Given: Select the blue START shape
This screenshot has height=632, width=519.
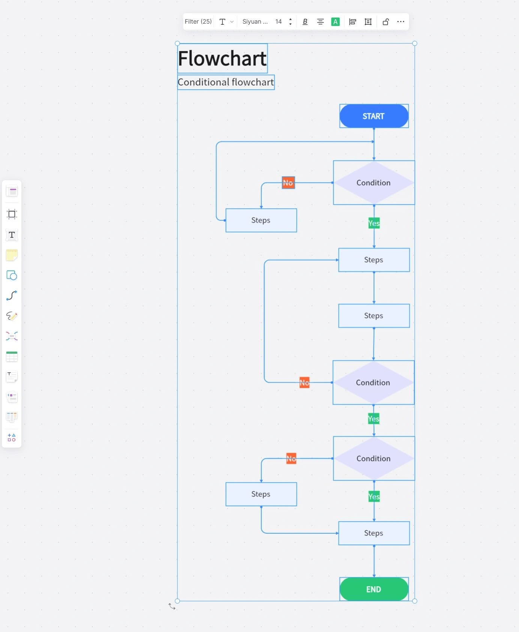Looking at the screenshot, I should point(374,116).
